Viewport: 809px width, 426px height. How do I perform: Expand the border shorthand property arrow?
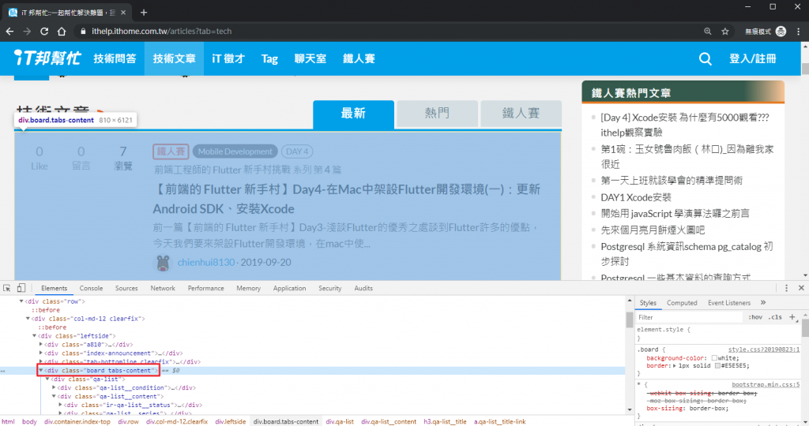tap(675, 366)
